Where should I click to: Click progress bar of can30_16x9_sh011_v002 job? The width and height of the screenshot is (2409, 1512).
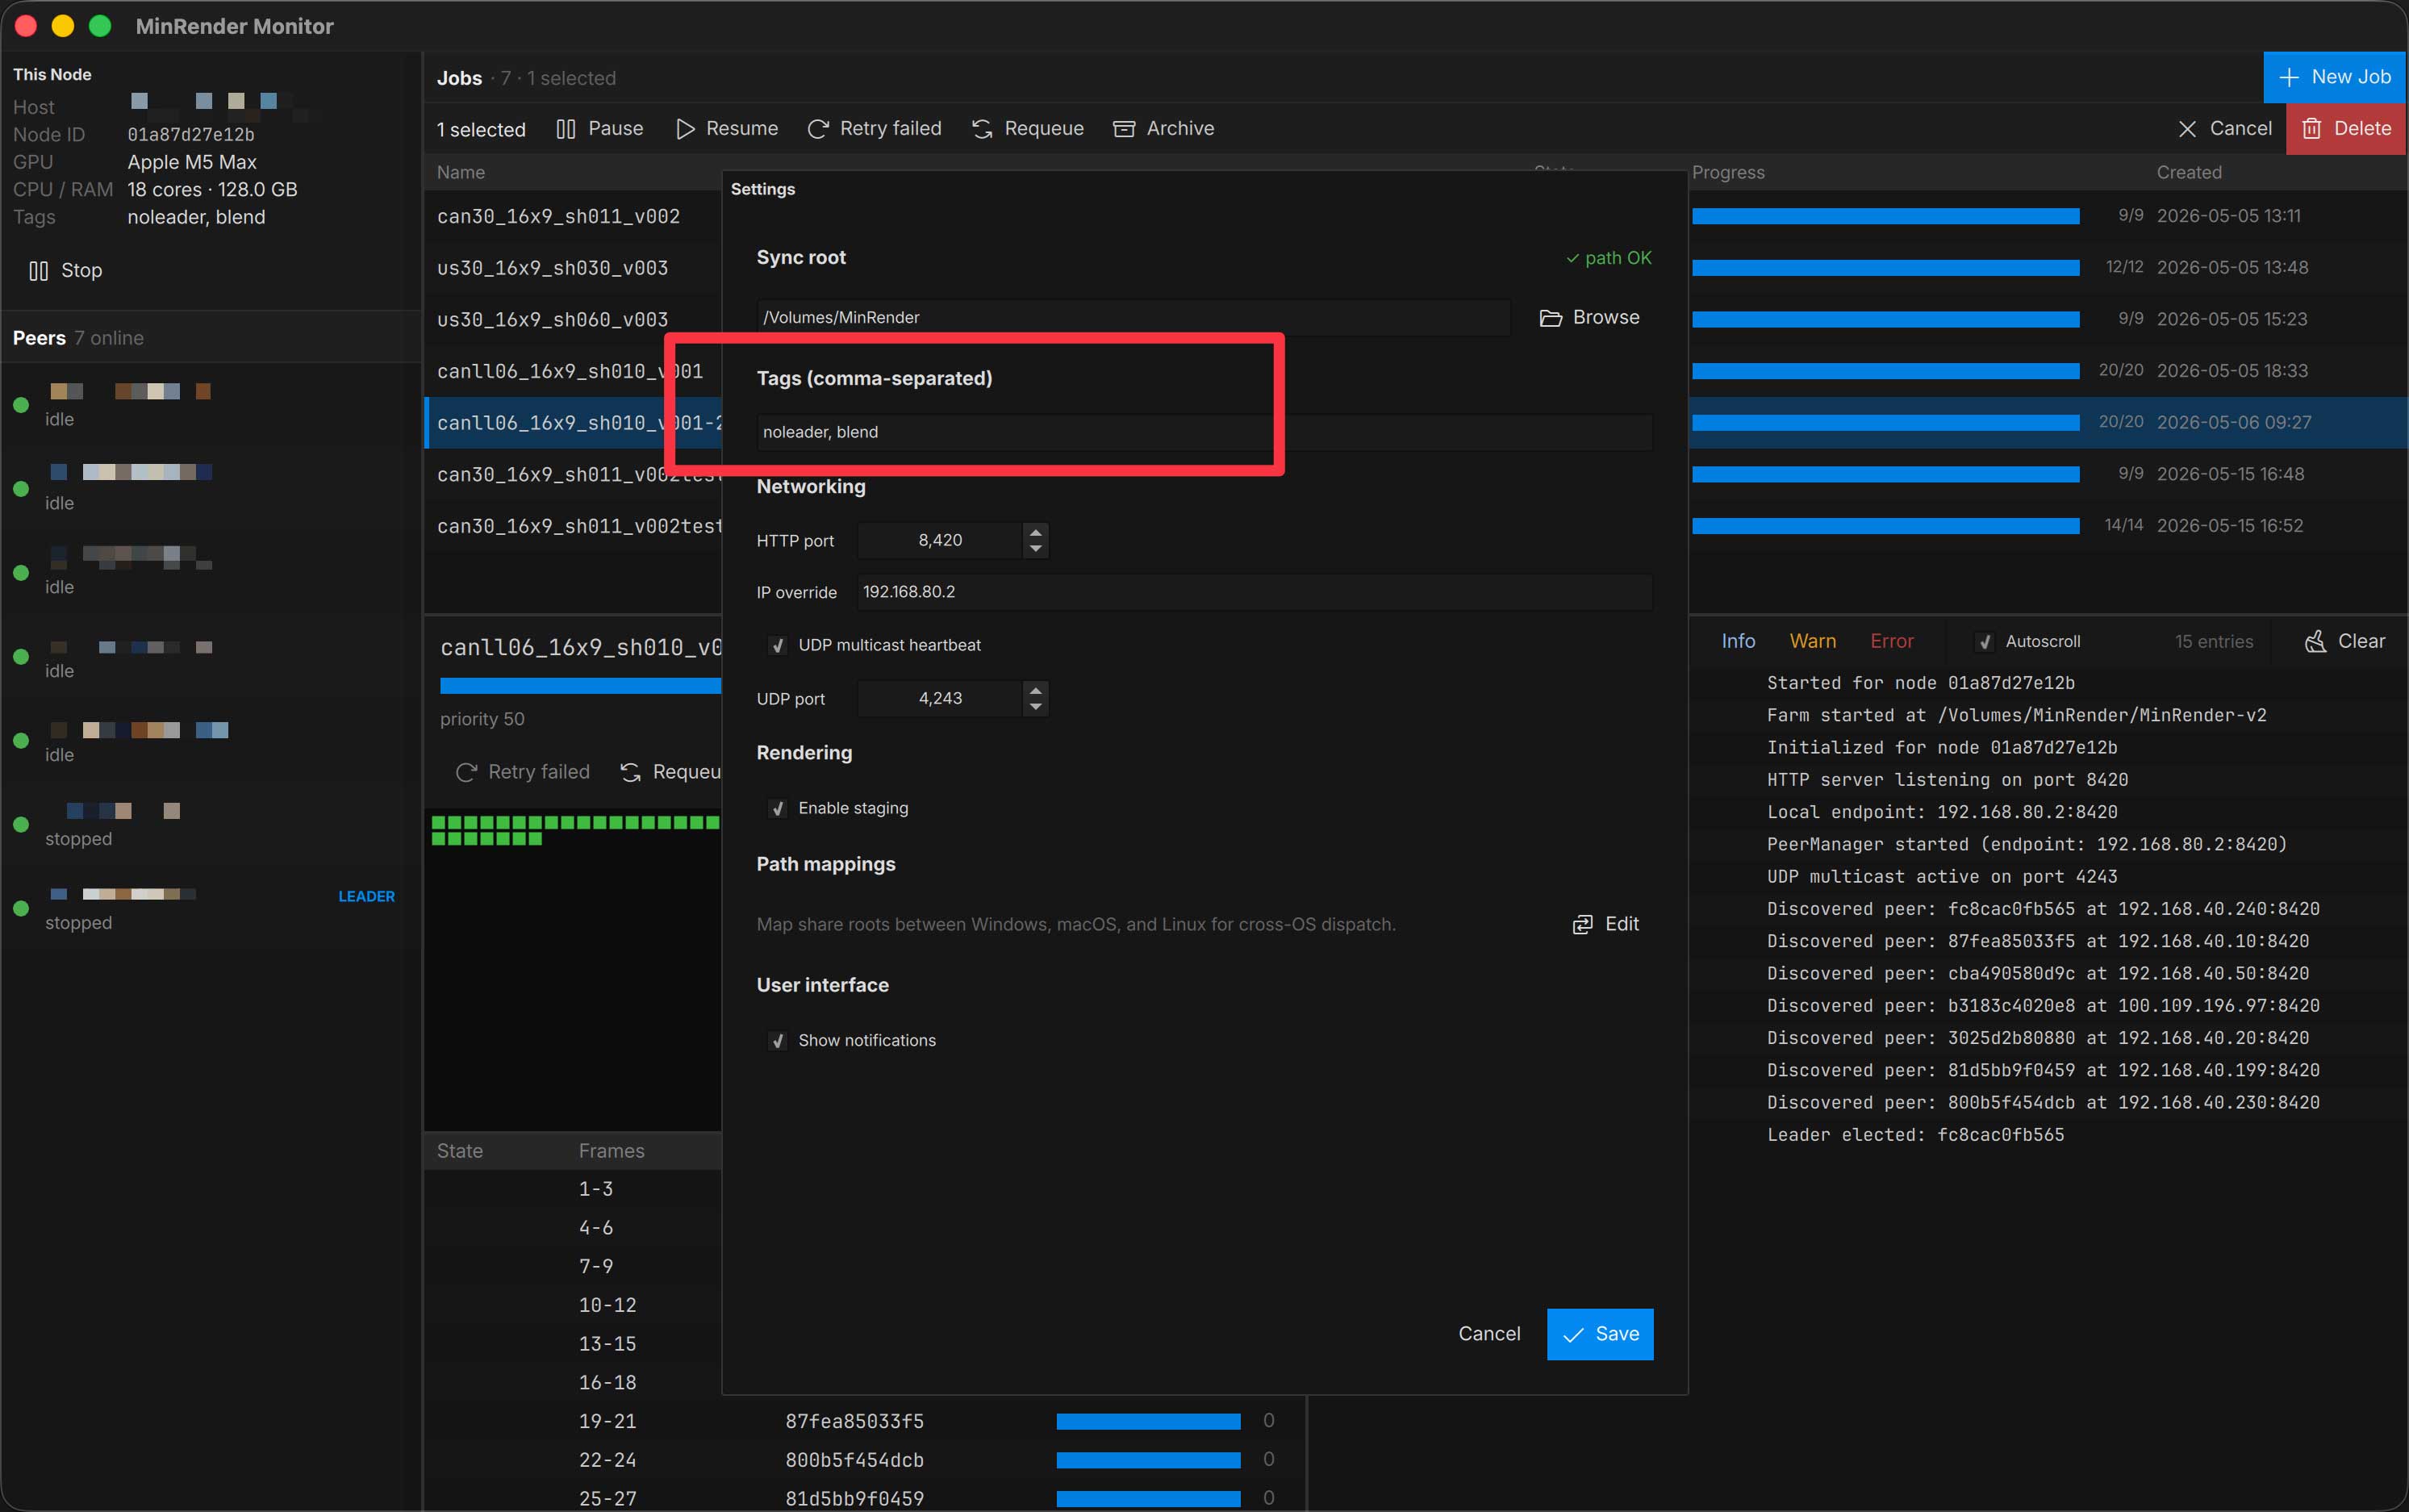(x=1886, y=216)
